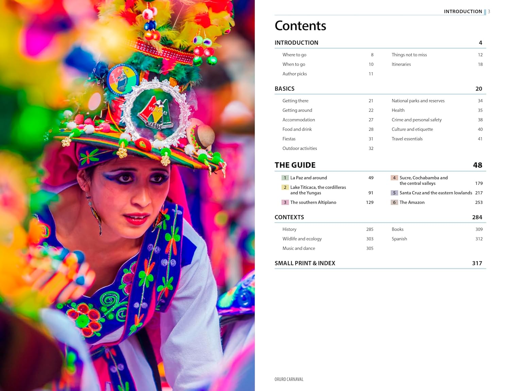Go to Getting around entry
The width and height of the screenshot is (510, 391).
(297, 110)
